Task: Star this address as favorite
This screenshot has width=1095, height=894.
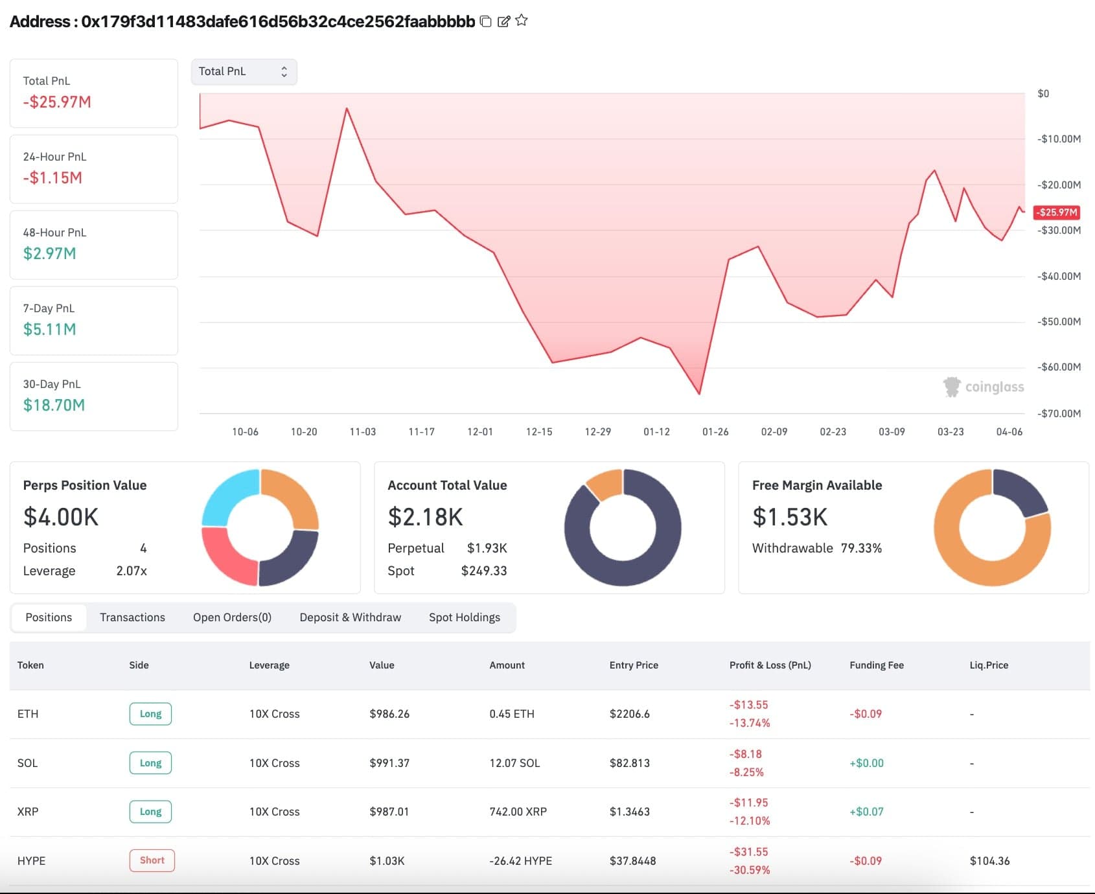Action: [x=522, y=21]
